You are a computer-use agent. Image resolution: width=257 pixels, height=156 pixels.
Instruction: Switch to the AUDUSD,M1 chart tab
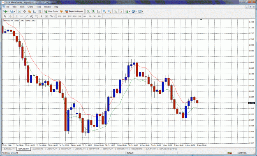[x=38, y=149]
